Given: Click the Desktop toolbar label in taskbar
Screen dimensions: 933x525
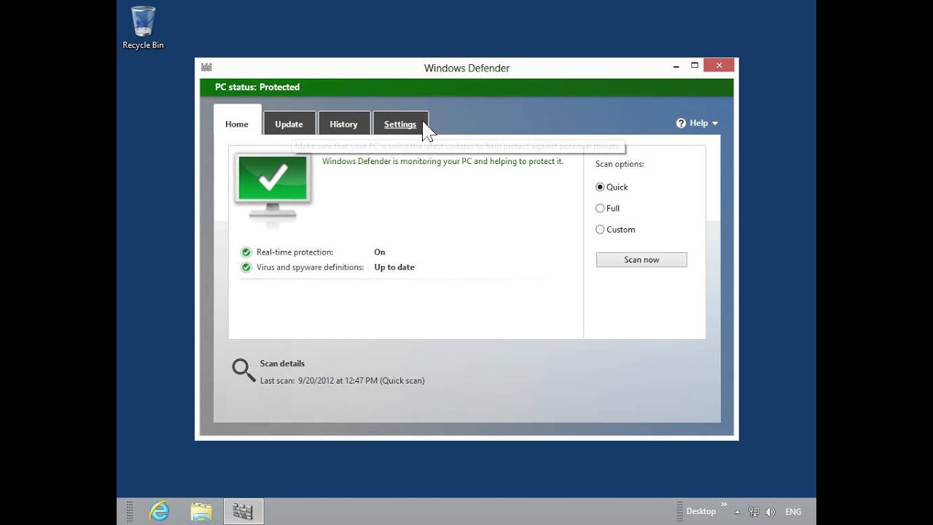Looking at the screenshot, I should [701, 512].
